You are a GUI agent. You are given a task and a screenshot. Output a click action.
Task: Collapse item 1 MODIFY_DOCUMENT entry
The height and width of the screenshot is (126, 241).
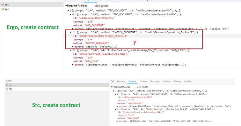coord(71,32)
